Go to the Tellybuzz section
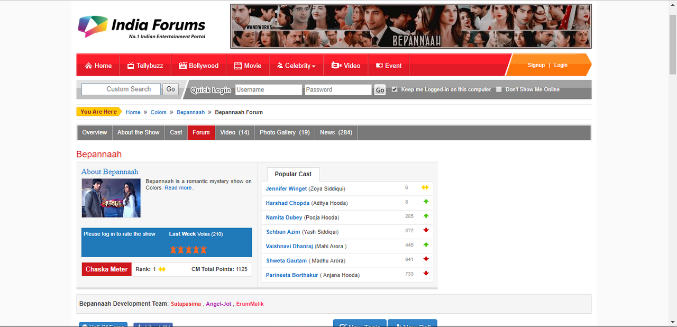Viewport: 677px width, 327px height. [145, 66]
